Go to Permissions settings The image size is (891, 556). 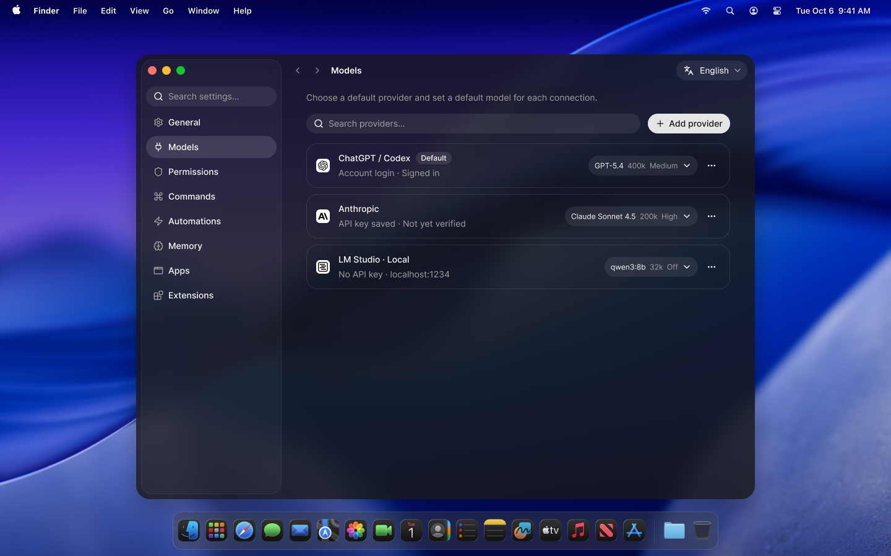point(211,172)
